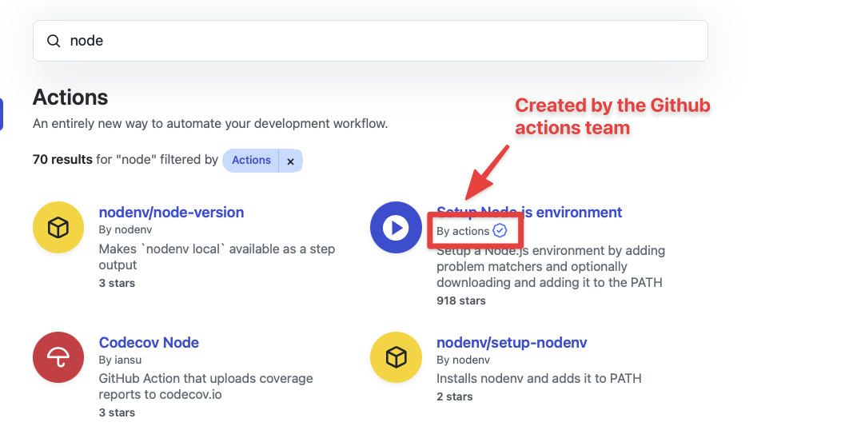Click the "3 stars" text under Codecov Node
The image size is (845, 430).
click(117, 412)
